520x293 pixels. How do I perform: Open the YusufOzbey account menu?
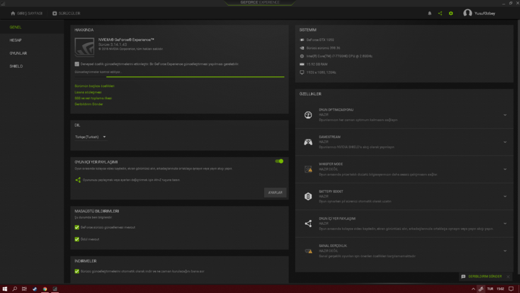pos(485,13)
